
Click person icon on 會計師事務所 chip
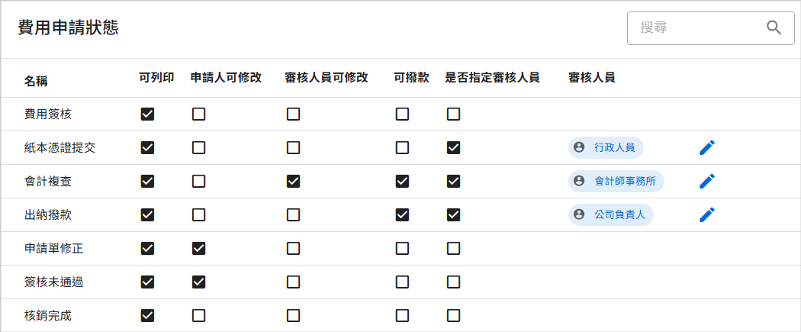(579, 182)
